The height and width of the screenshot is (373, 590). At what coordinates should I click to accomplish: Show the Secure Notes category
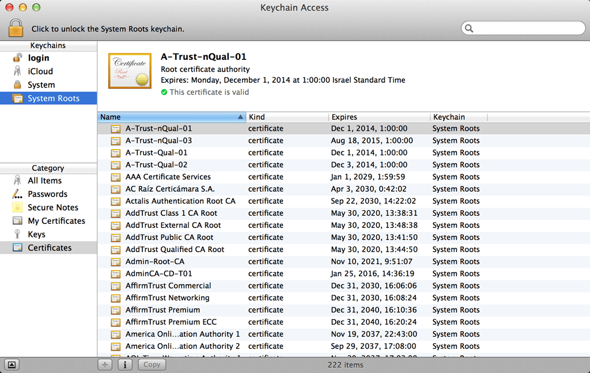pyautogui.click(x=48, y=208)
